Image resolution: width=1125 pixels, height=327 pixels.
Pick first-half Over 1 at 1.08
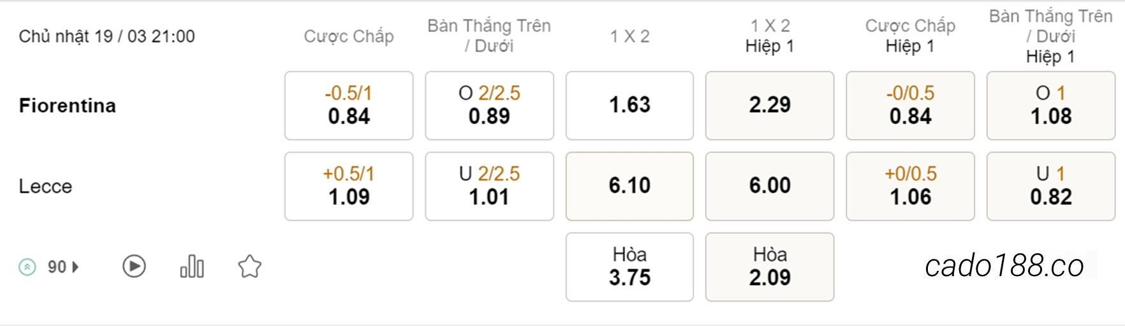point(1051,106)
